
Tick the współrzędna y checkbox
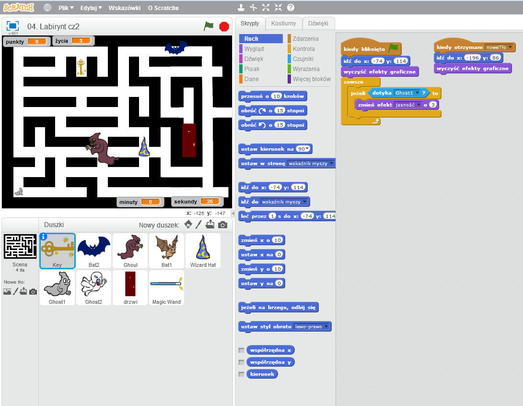241,362
